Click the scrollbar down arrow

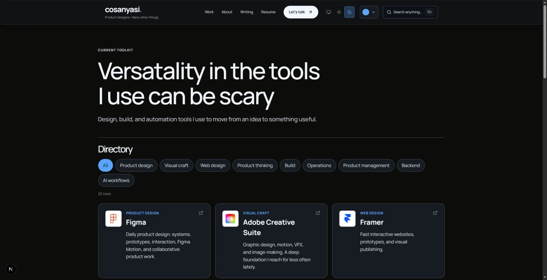click(x=545, y=277)
